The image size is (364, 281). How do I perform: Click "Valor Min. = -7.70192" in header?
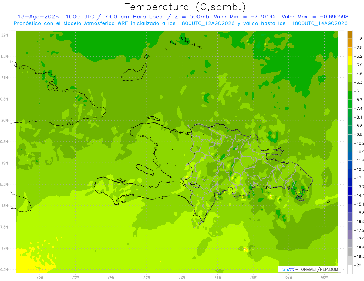[245, 17]
